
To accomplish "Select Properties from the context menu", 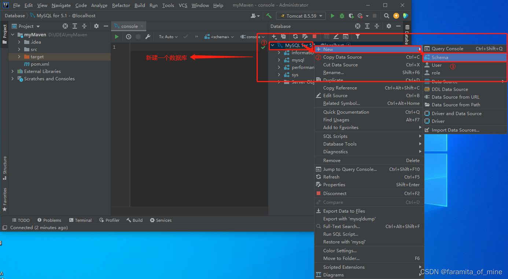I will pos(368,185).
